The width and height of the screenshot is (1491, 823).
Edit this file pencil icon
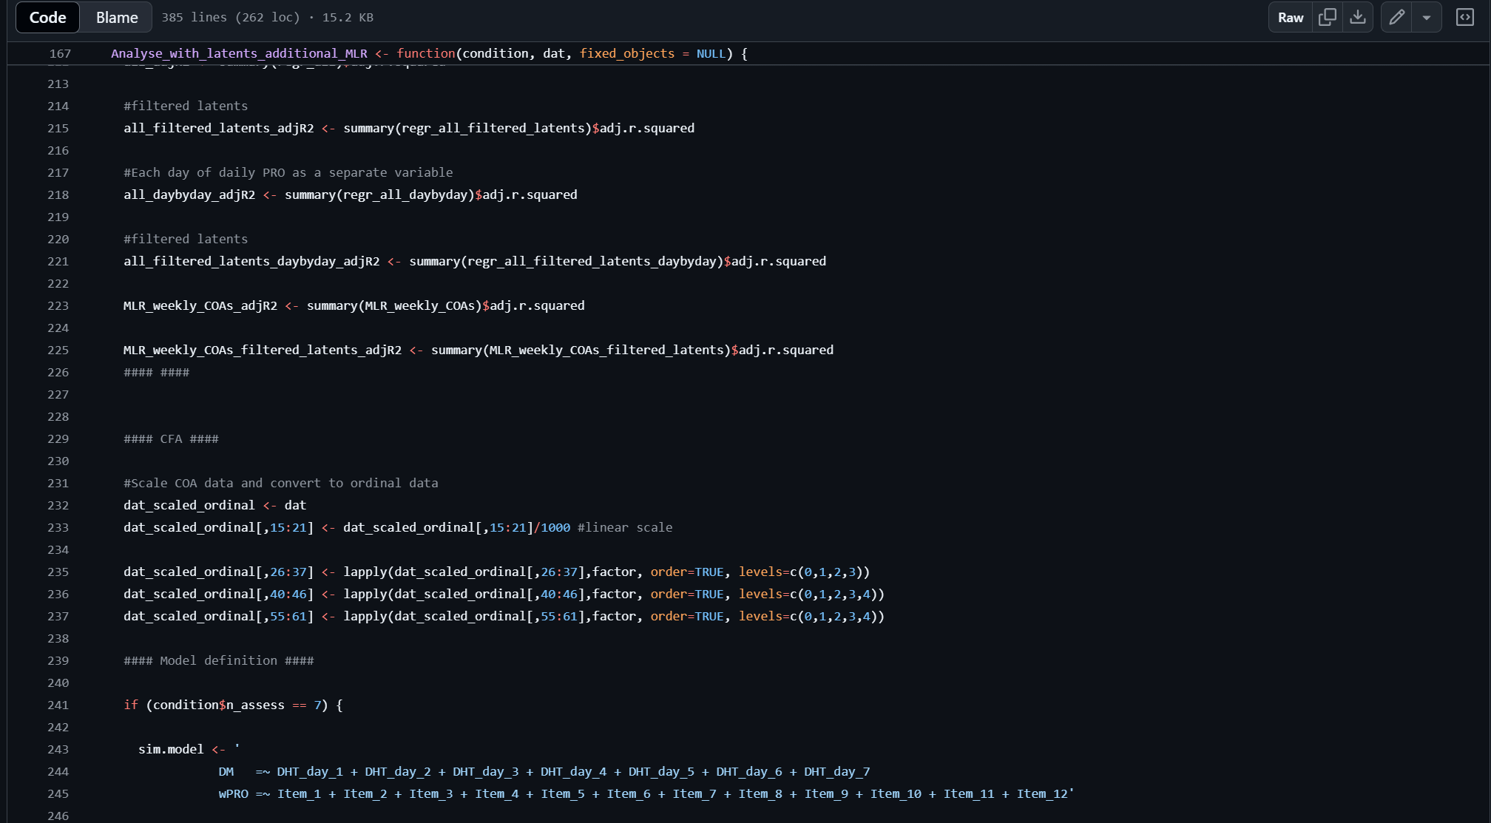click(x=1396, y=18)
